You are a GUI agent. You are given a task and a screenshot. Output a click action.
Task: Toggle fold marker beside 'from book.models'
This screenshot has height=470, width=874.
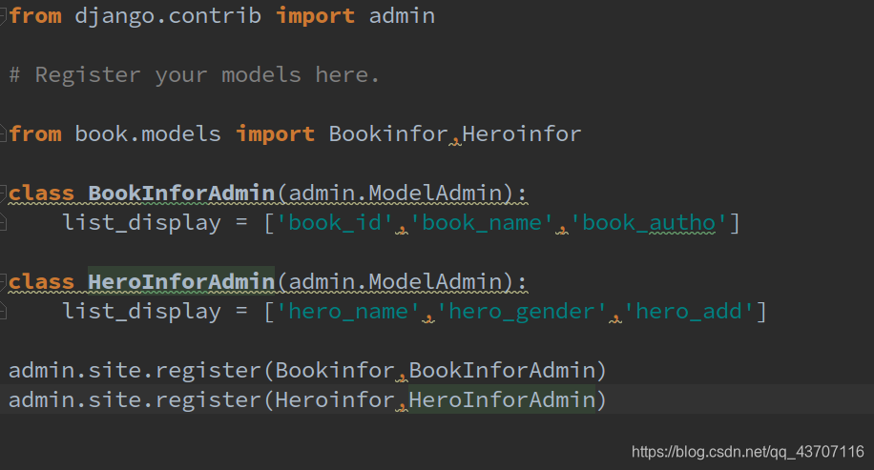(3, 134)
